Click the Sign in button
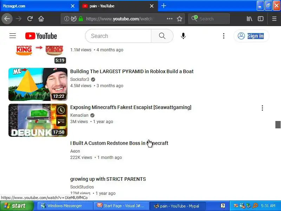281x211 pixels. [x=251, y=36]
